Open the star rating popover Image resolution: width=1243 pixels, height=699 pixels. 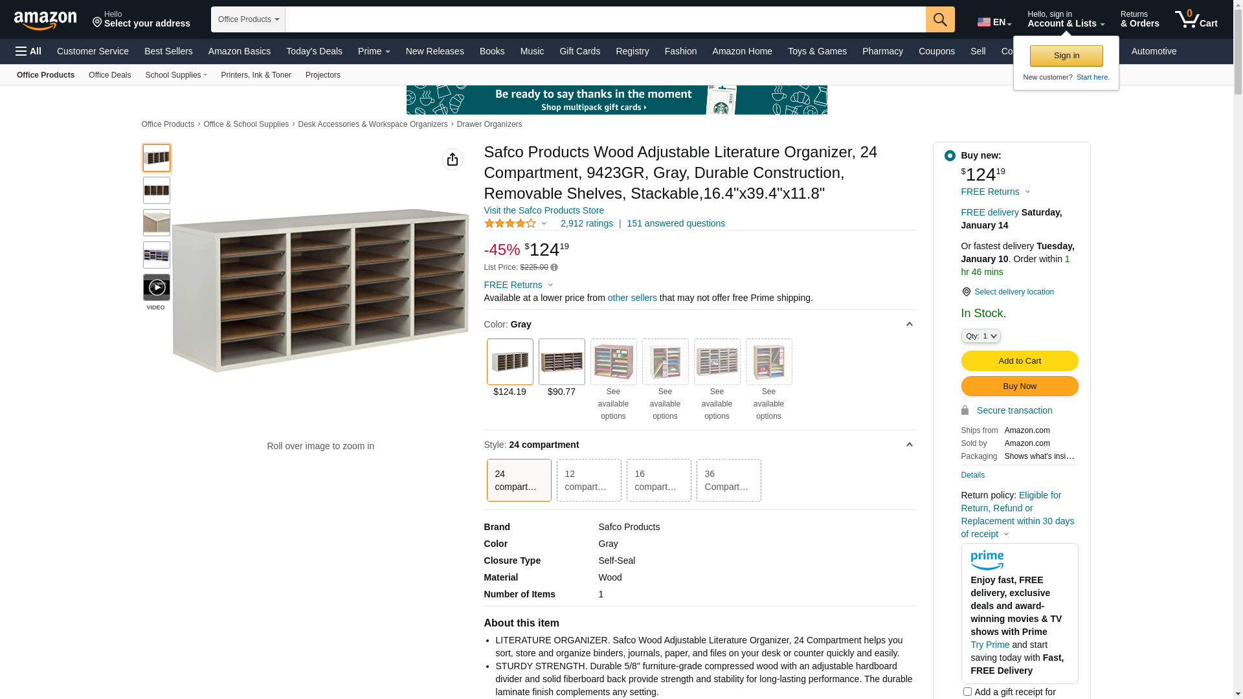click(x=516, y=223)
